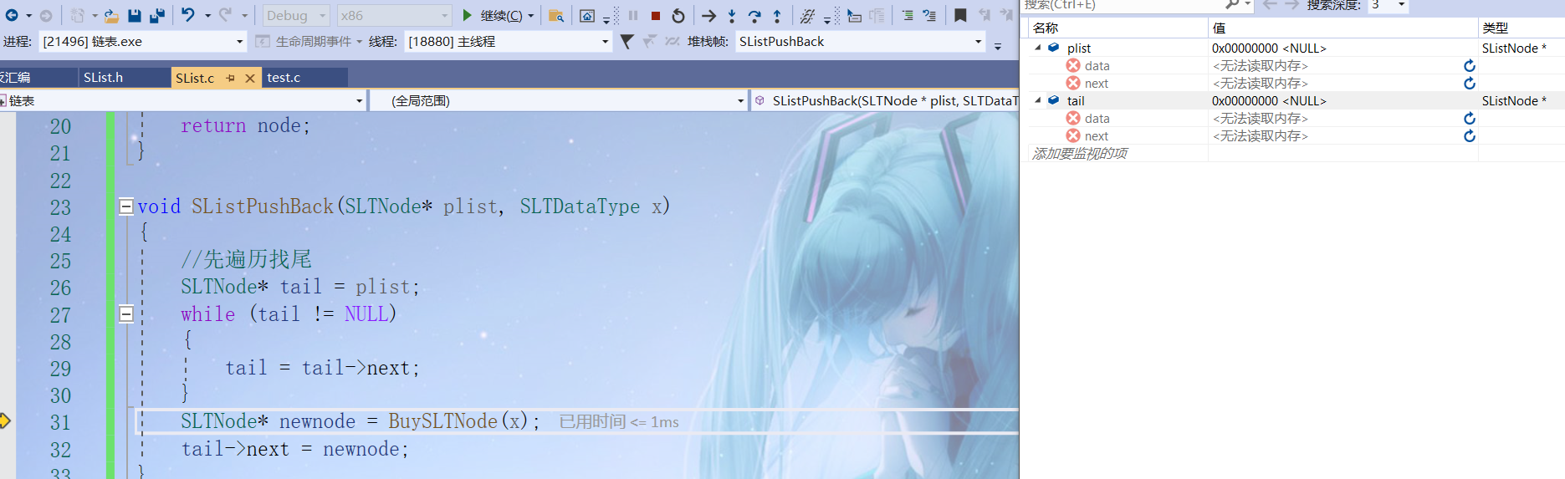Click the 类型 column header

pyautogui.click(x=1522, y=28)
